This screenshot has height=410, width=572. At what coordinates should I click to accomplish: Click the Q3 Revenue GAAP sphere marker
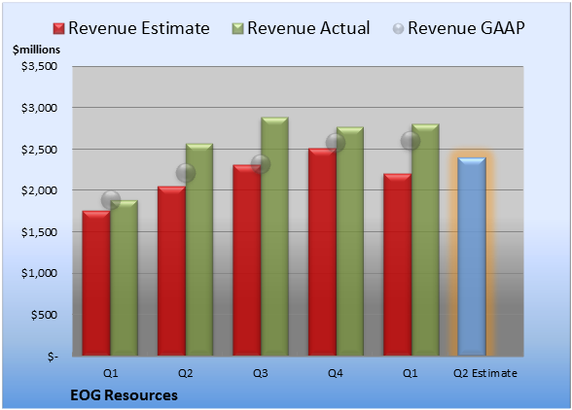pos(261,164)
